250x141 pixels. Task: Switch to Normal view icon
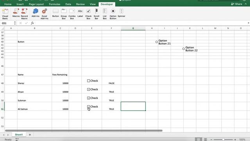(x=198, y=139)
